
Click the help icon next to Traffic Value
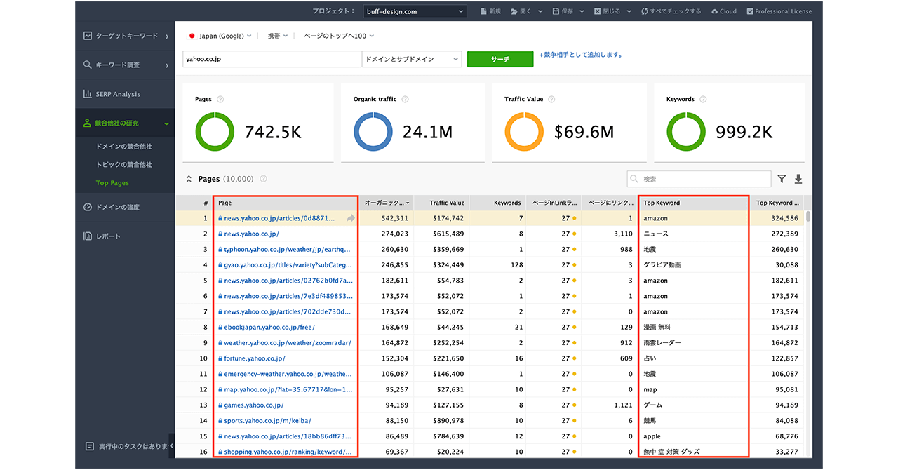(552, 100)
